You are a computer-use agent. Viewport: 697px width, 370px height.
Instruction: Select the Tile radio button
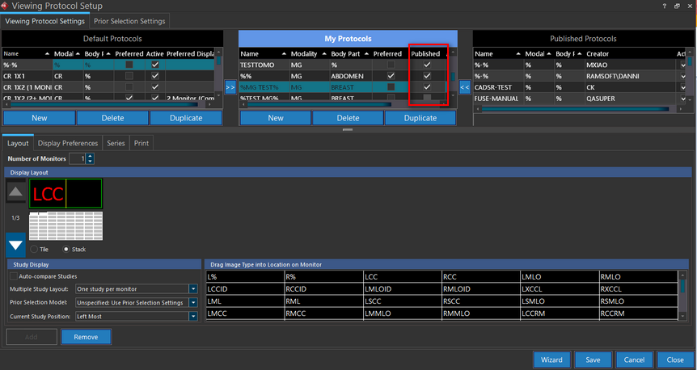33,249
